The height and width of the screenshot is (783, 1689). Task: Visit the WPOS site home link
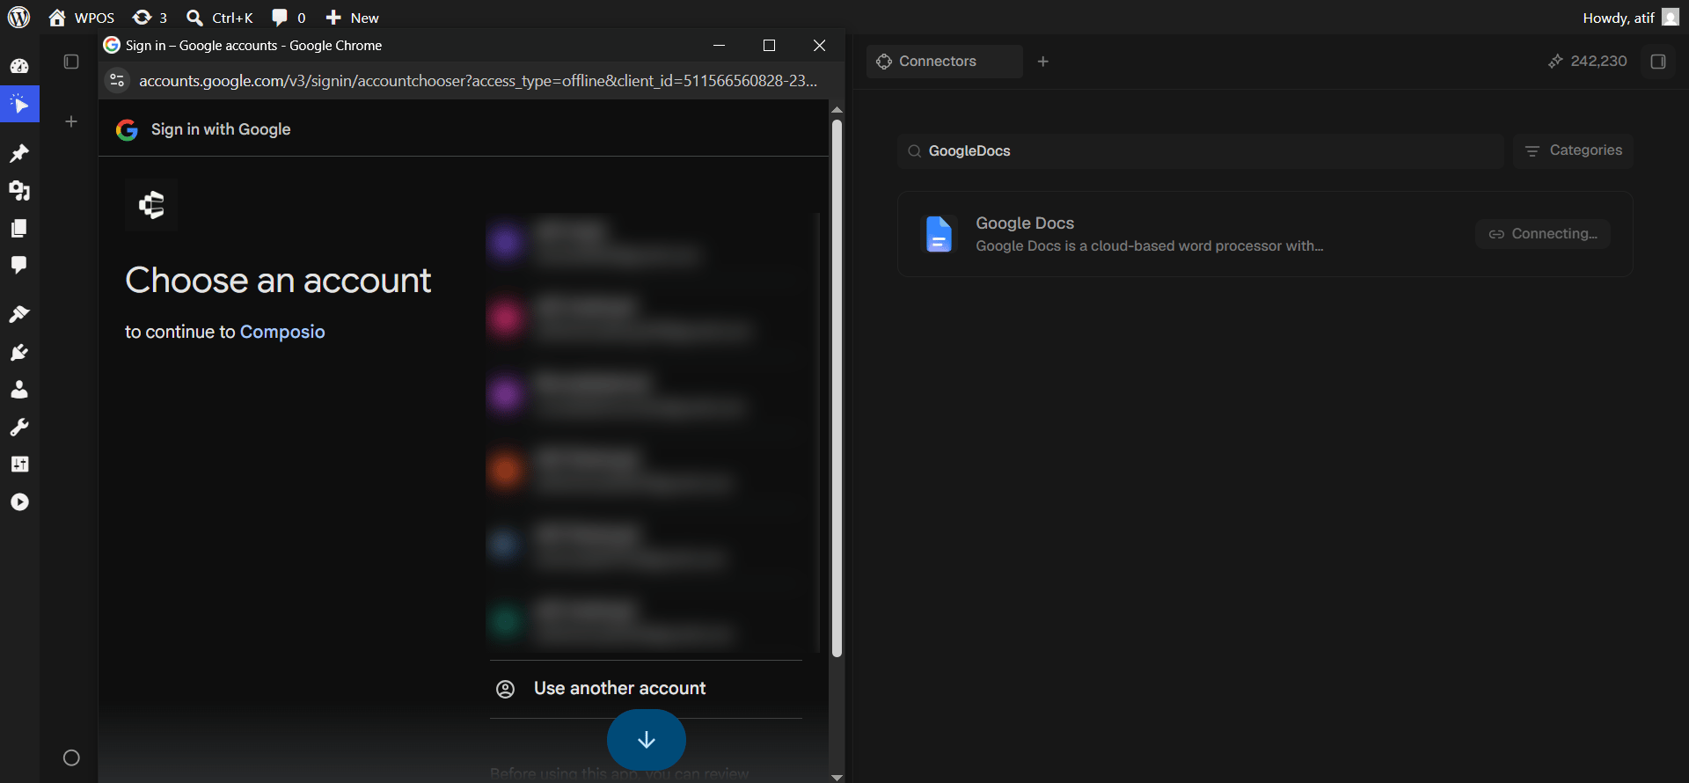82,18
